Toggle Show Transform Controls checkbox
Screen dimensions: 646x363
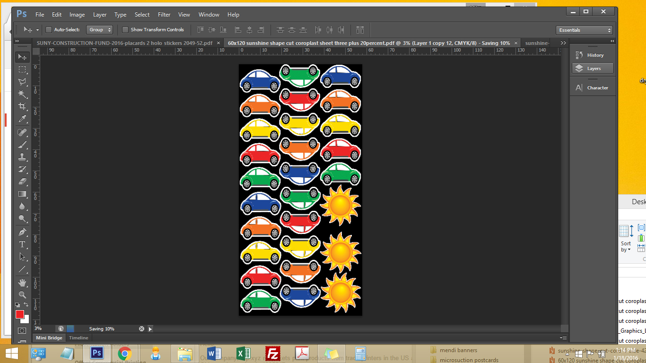click(x=125, y=30)
